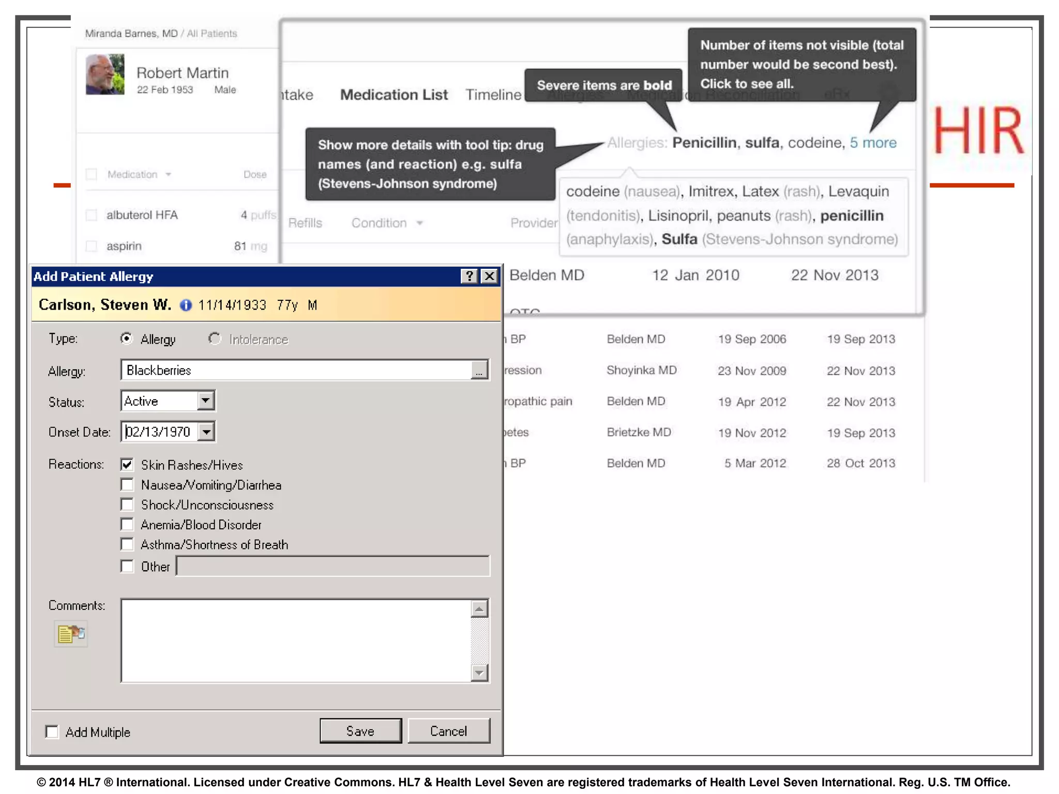This screenshot has height=794, width=1059.
Task: Switch to the Medication List tab
Action: 394,95
